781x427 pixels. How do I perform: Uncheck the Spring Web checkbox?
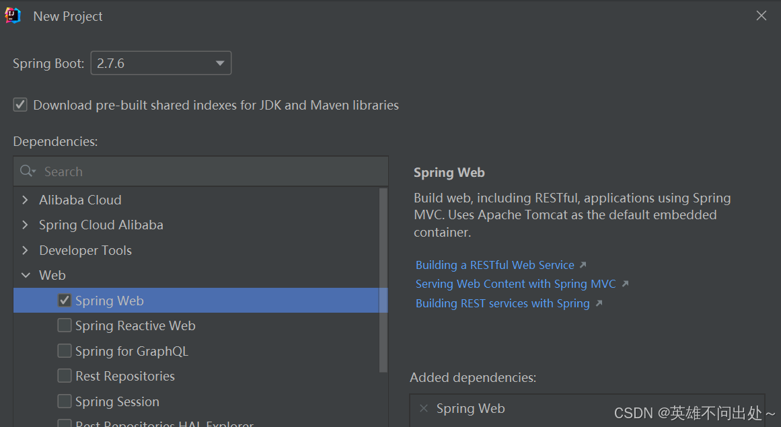(65, 300)
